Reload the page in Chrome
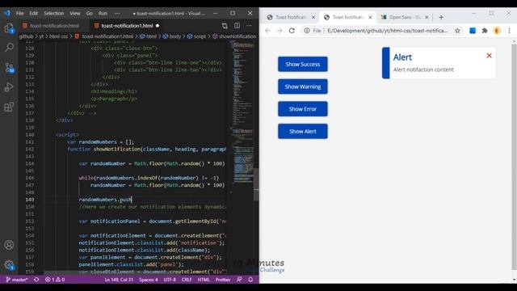This screenshot has width=517, height=291. (292, 31)
